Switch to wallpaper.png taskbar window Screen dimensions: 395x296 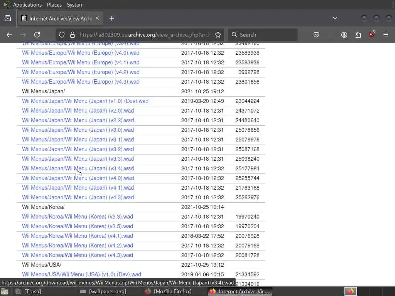(103, 291)
